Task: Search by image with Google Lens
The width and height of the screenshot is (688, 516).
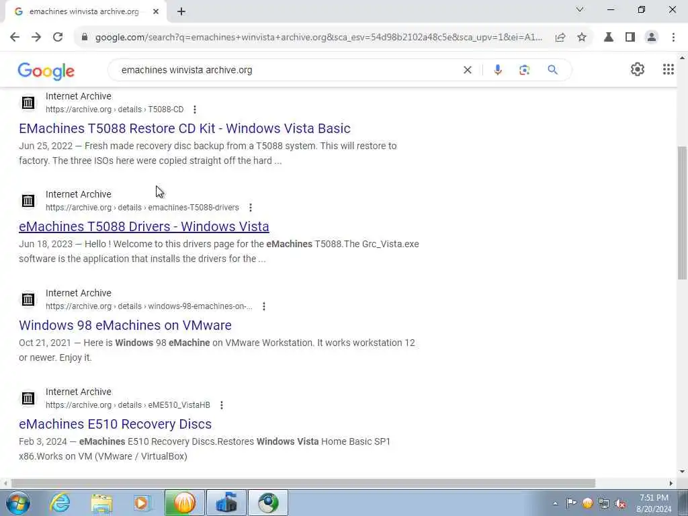Action: [x=524, y=70]
